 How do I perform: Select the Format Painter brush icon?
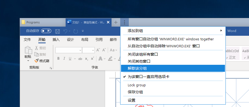[x=36, y=61]
